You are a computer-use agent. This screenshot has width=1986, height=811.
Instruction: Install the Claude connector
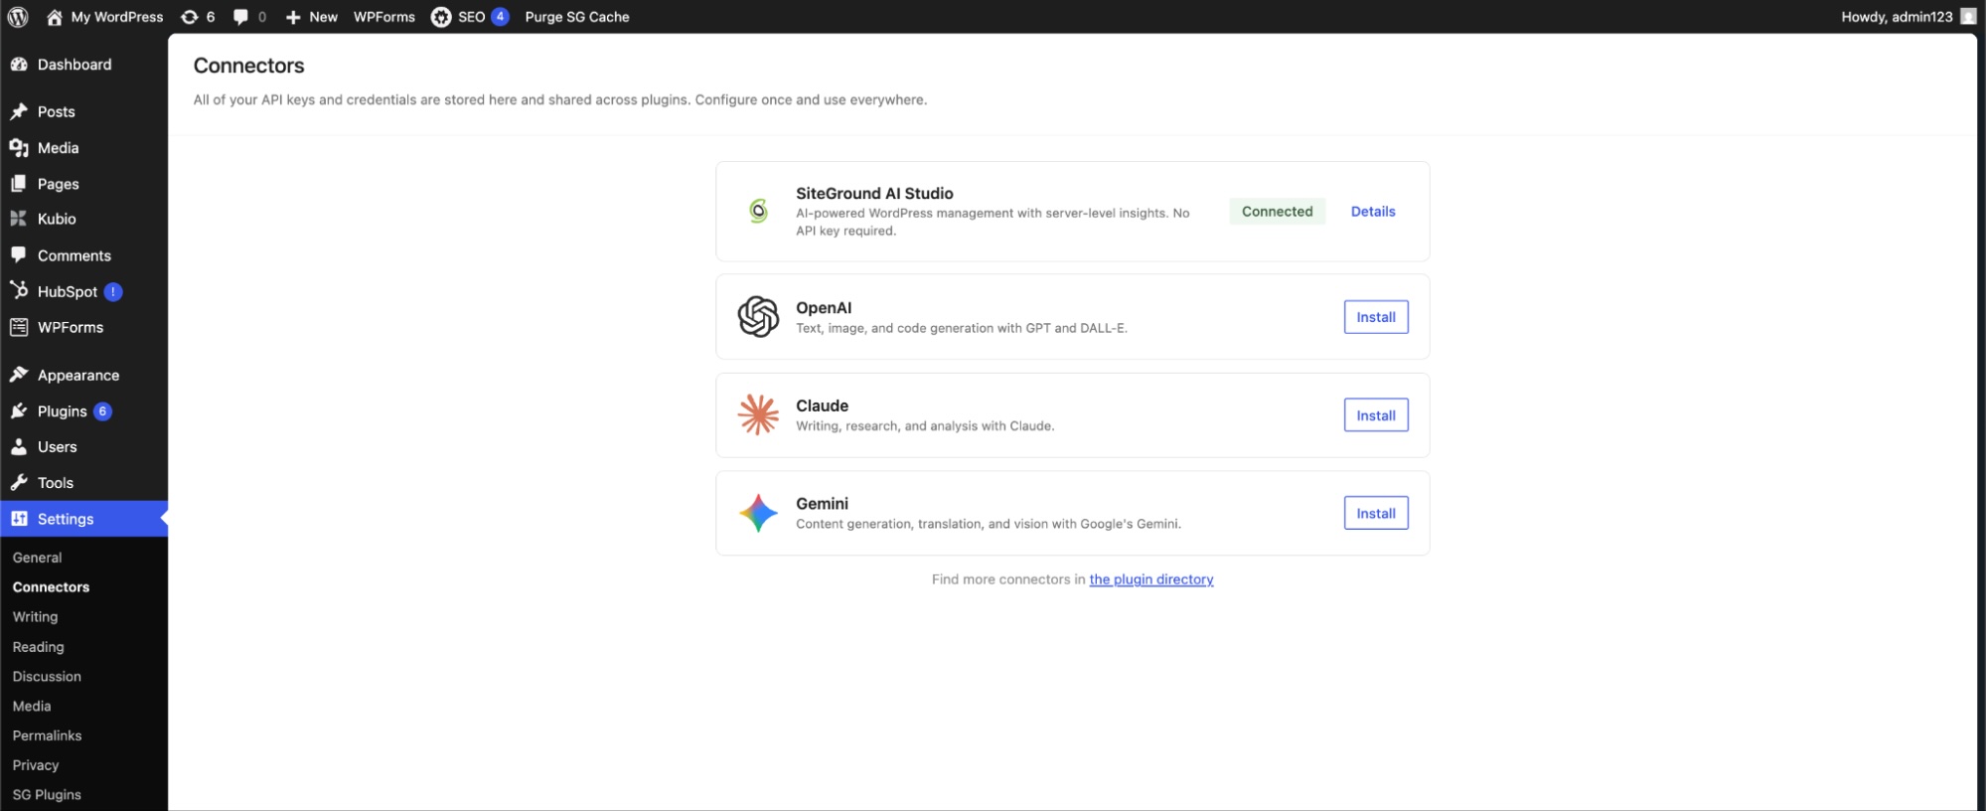coord(1376,415)
